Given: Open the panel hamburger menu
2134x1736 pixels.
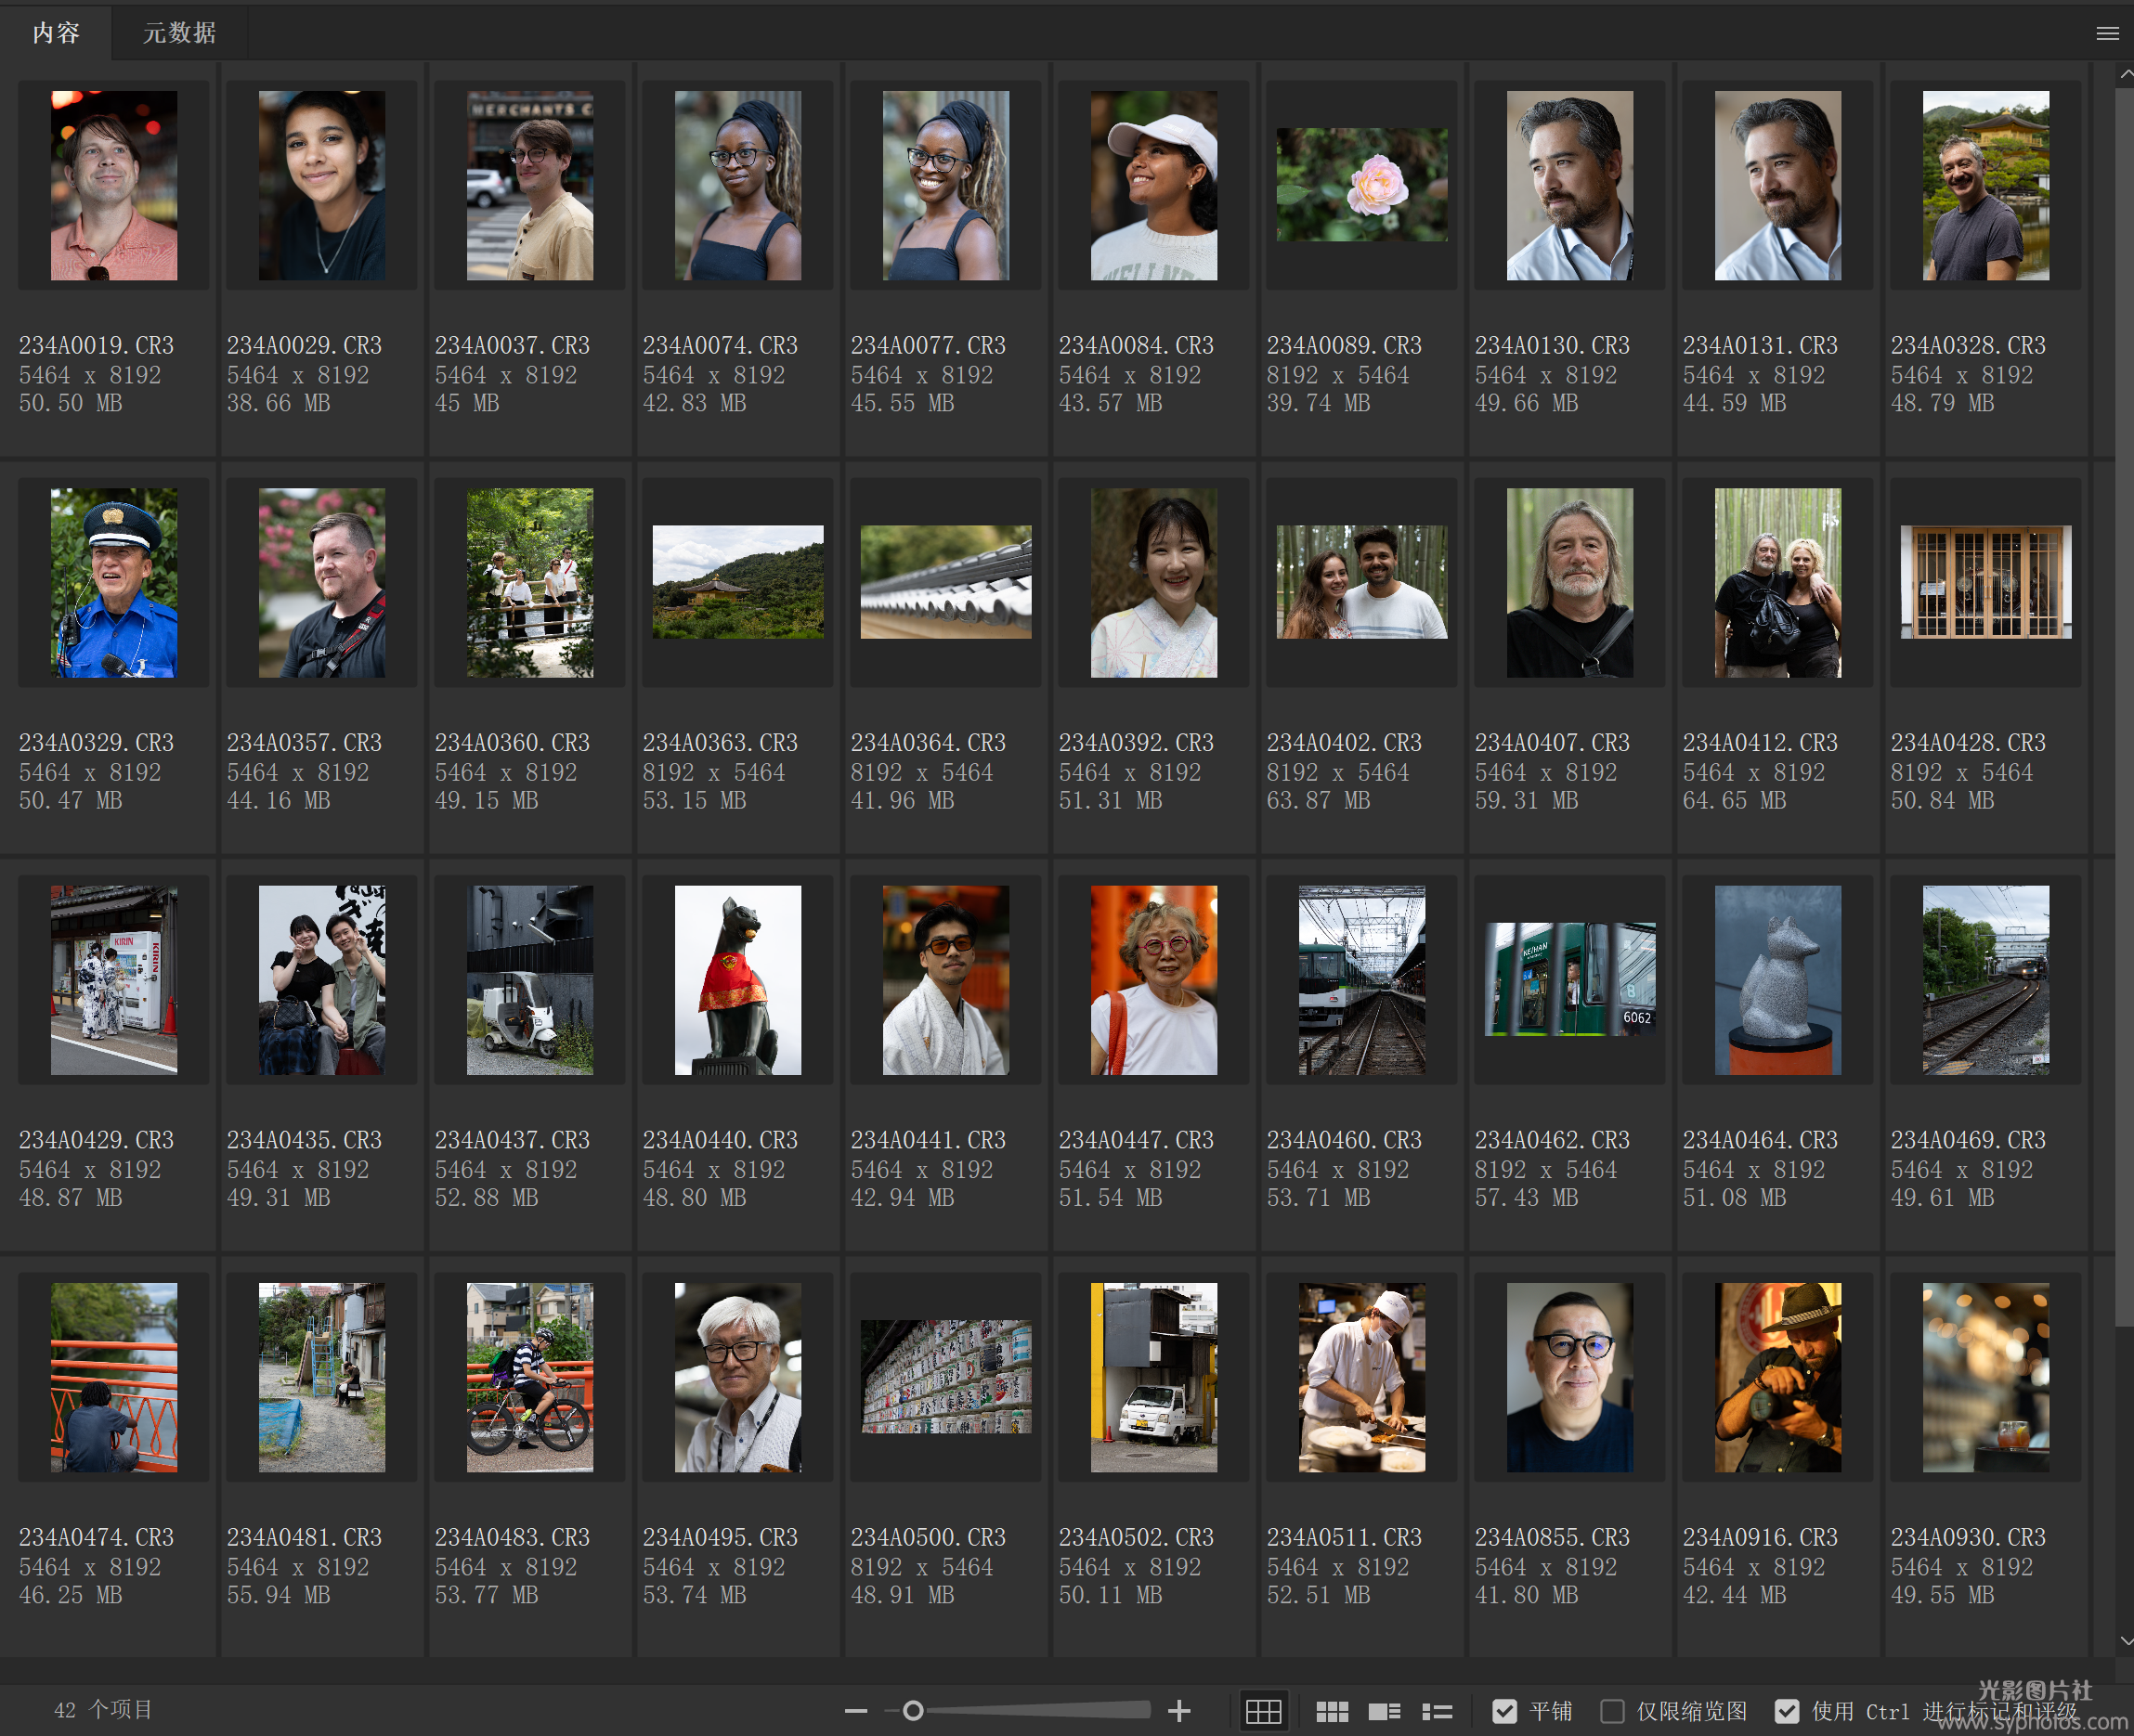Looking at the screenshot, I should coord(2107,33).
